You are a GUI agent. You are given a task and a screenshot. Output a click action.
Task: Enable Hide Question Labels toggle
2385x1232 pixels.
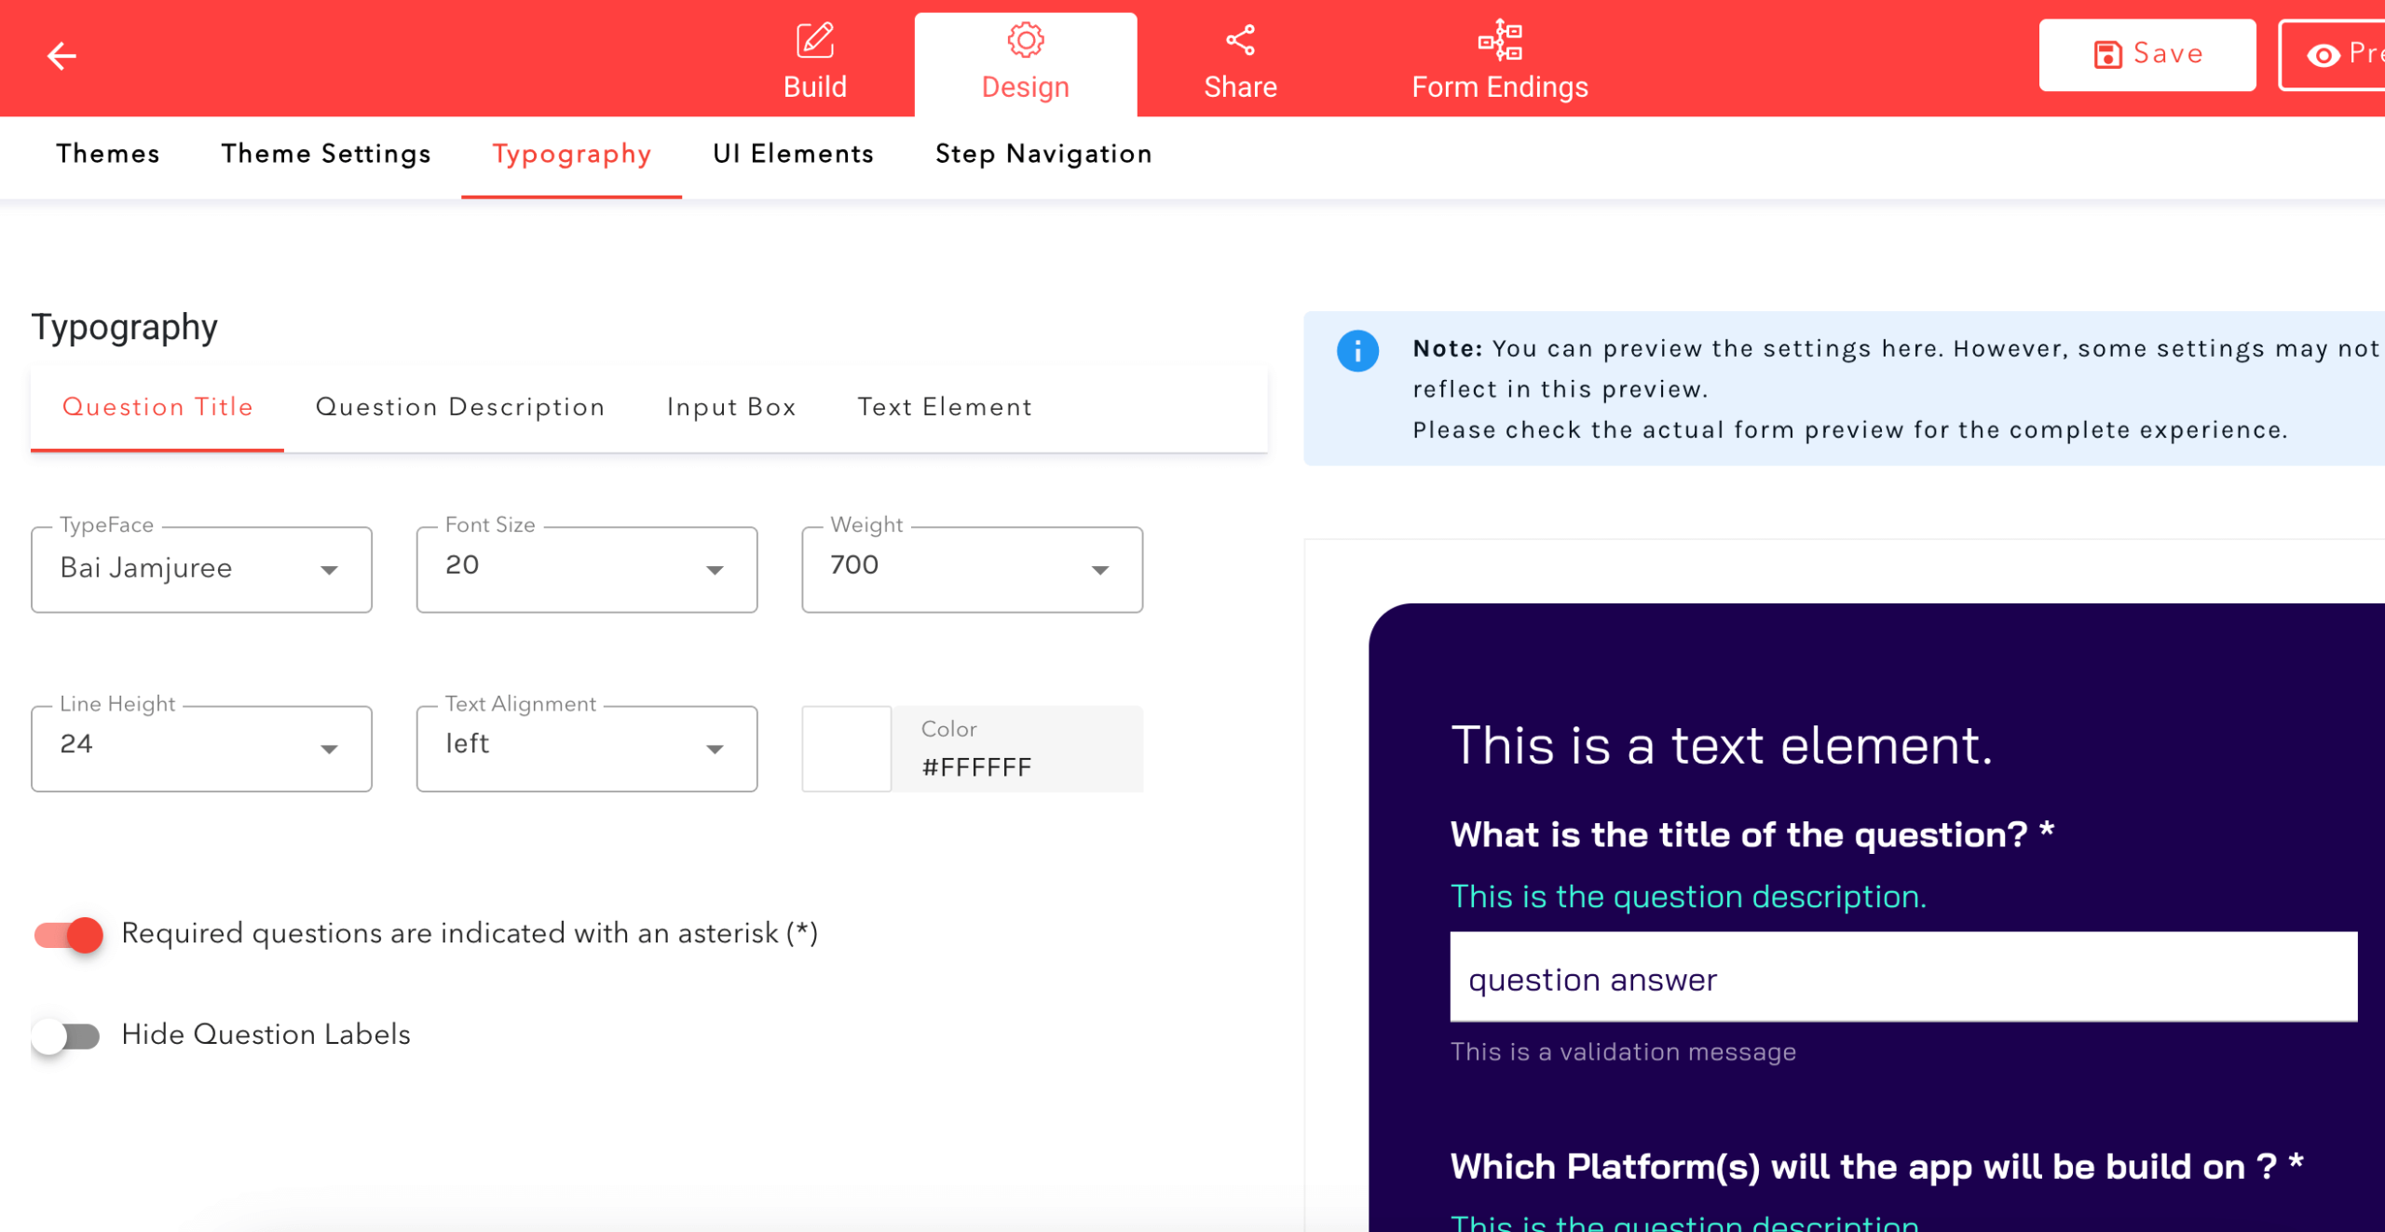tap(67, 1036)
